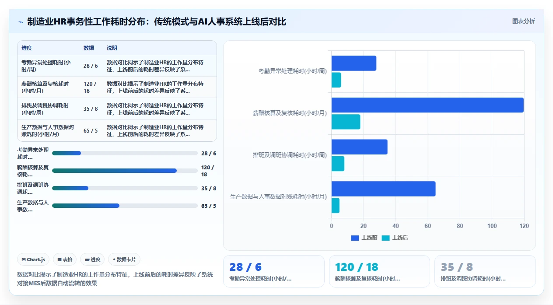Click the 生产数据与人事数据对账耗时 table cell

pos(48,130)
